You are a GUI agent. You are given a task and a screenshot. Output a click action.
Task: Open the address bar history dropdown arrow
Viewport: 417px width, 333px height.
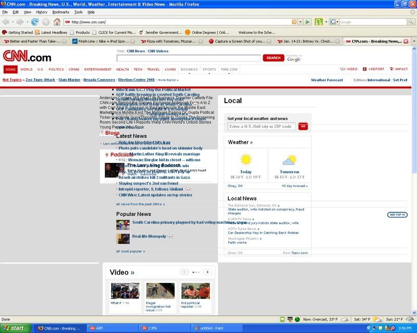(x=301, y=22)
